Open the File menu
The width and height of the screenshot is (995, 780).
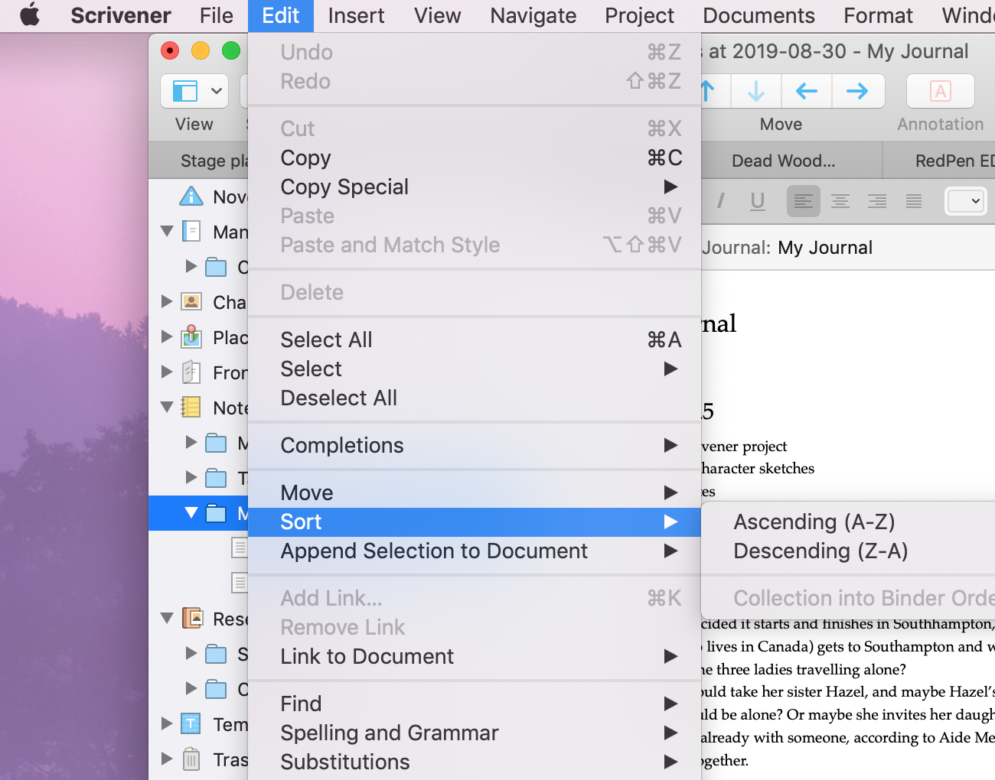point(217,15)
